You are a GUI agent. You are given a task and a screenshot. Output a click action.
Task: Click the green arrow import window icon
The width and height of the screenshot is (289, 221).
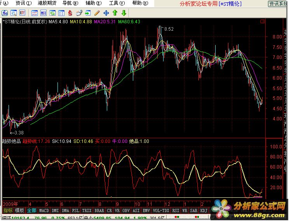pyautogui.click(x=88, y=13)
